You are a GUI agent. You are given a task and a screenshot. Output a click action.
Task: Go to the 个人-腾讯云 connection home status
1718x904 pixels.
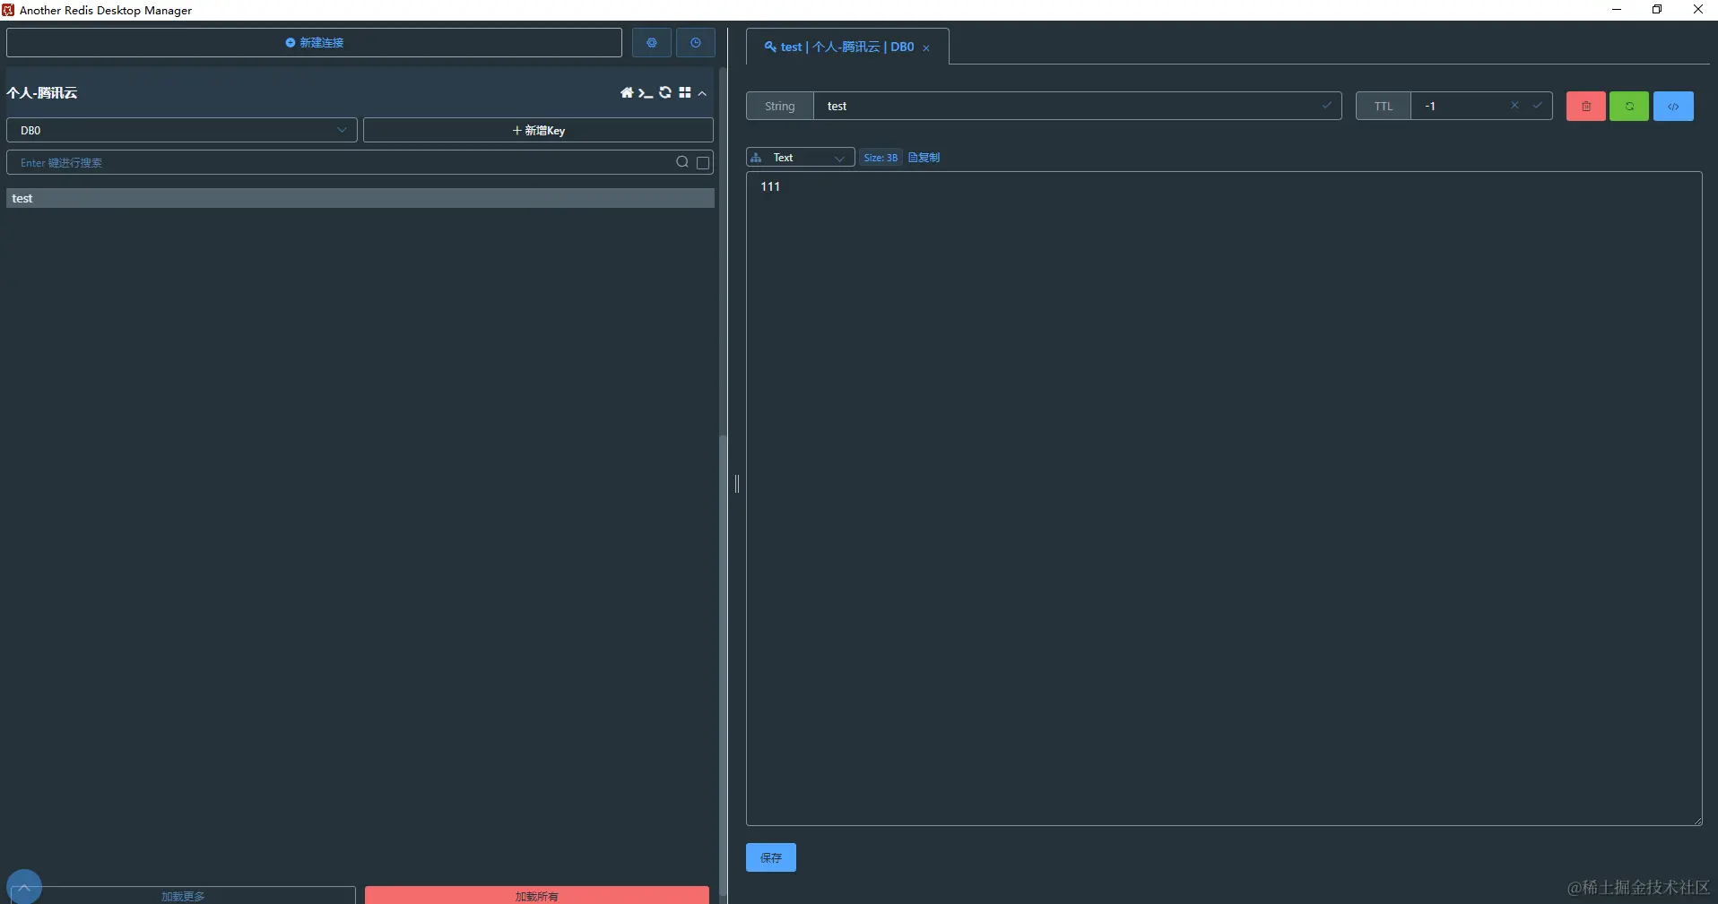pyautogui.click(x=627, y=92)
